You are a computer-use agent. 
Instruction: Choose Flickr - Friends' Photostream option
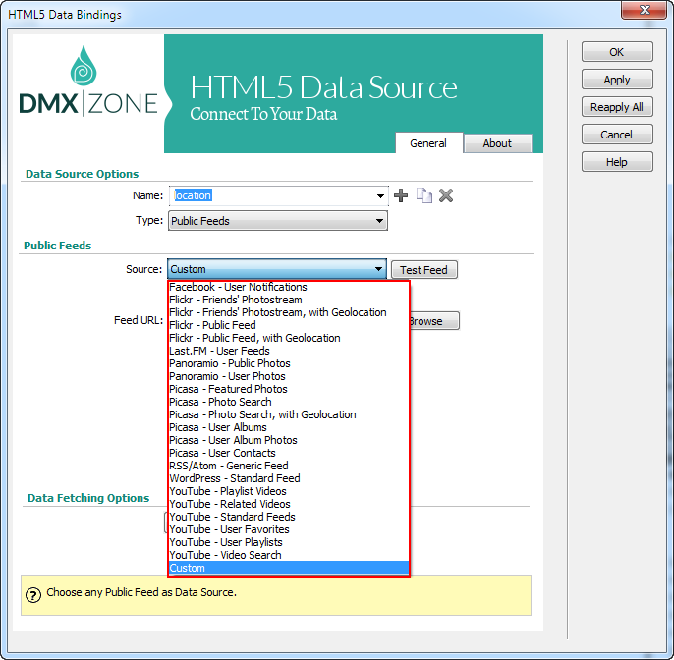289,300
